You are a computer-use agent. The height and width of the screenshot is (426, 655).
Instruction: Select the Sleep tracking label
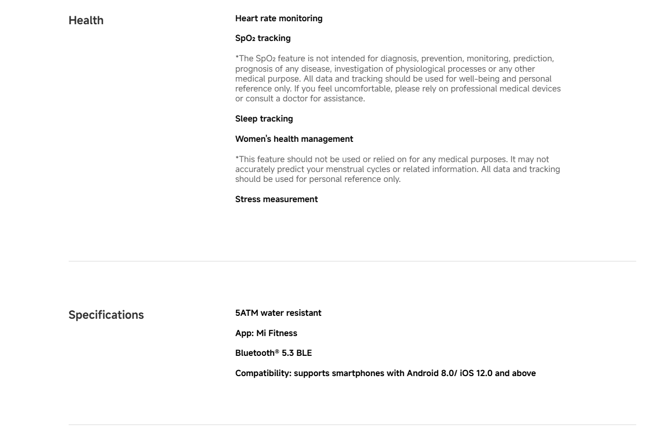(264, 119)
